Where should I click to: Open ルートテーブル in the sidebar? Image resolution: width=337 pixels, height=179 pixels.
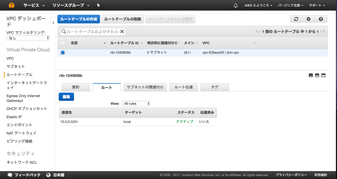(x=19, y=75)
